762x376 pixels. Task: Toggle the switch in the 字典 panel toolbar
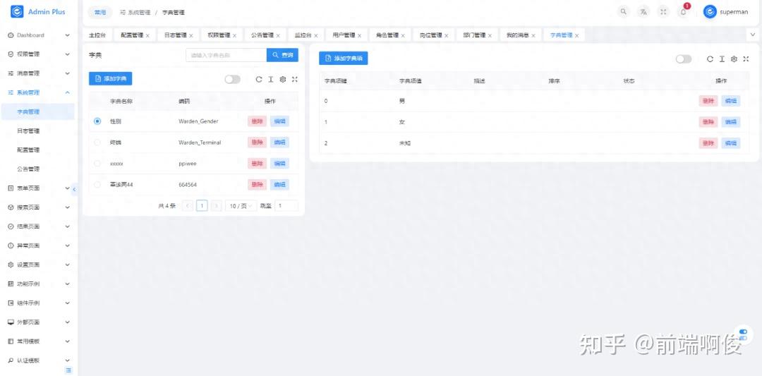click(233, 79)
